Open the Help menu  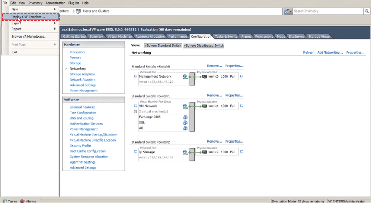[x=85, y=3]
